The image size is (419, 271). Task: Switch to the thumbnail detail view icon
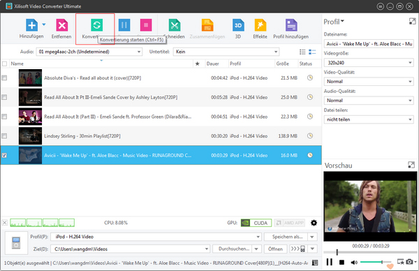click(312, 52)
